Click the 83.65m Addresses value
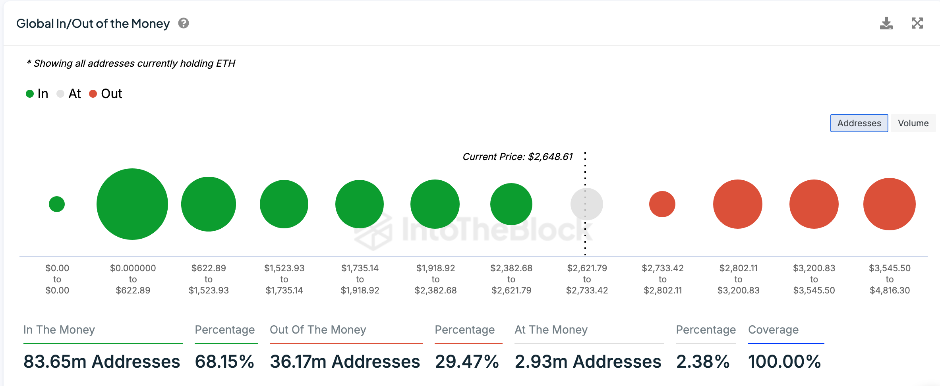The image size is (940, 386). click(x=102, y=362)
